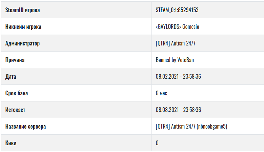Viewport: 264px width, 152px height.
Task: Click the Истекает label cell
Action: [77, 110]
